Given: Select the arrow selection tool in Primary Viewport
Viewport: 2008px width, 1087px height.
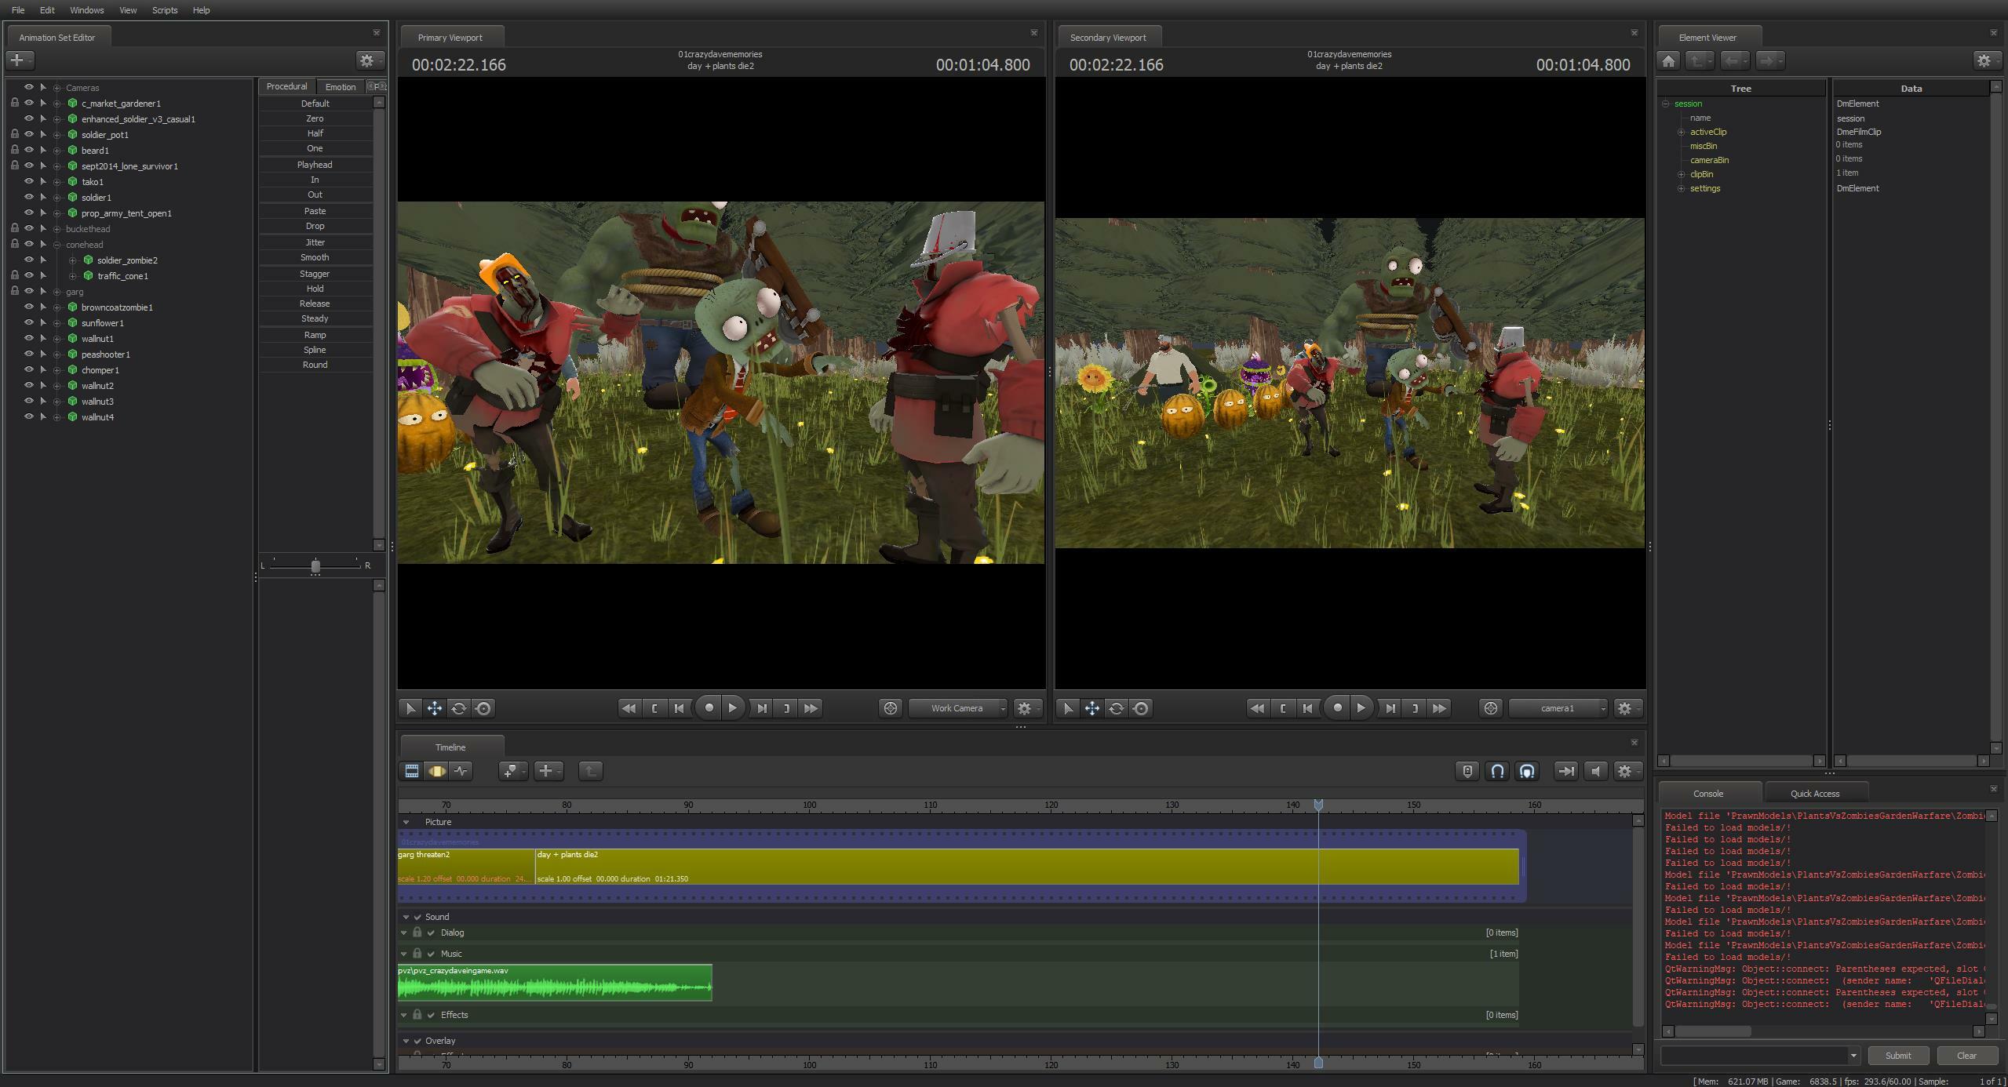Looking at the screenshot, I should tap(410, 708).
